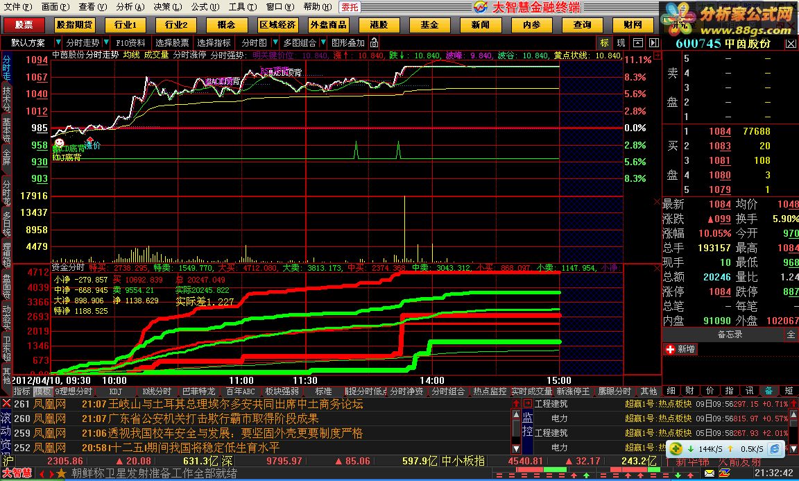799x481 pixels.
Task: Select the 备 right panel tab
Action: point(768,391)
